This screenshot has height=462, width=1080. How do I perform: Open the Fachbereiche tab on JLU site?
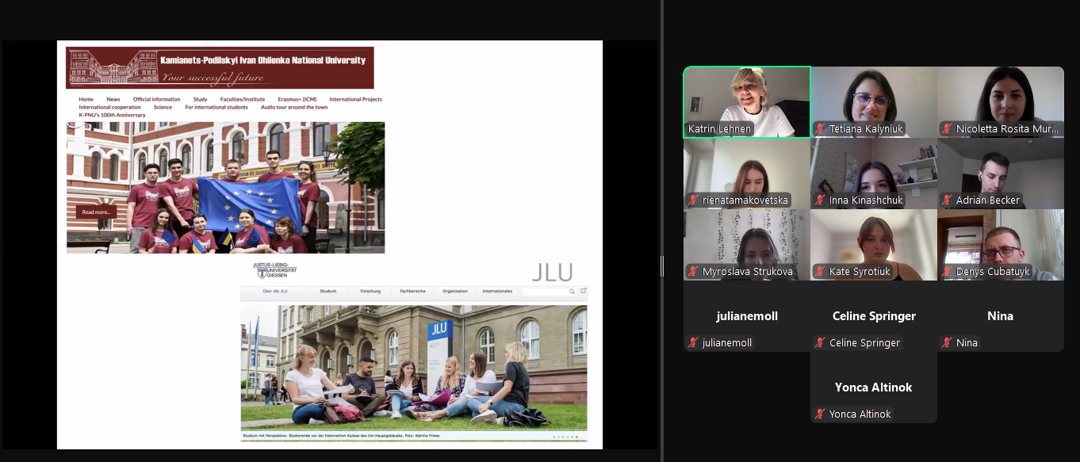click(412, 291)
